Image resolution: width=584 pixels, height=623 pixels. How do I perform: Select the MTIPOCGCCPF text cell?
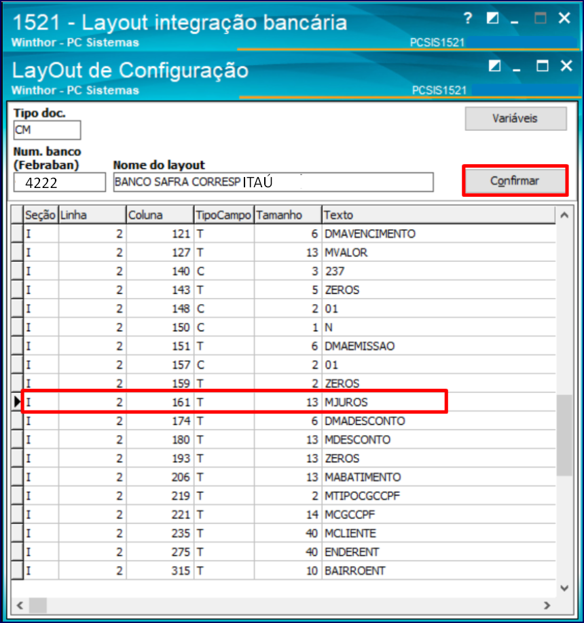tap(439, 496)
